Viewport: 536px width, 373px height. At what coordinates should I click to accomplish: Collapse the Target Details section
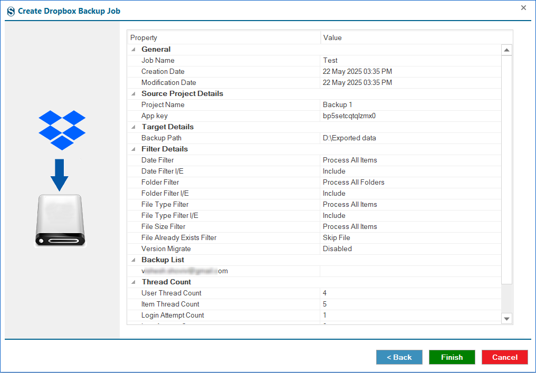tap(133, 127)
